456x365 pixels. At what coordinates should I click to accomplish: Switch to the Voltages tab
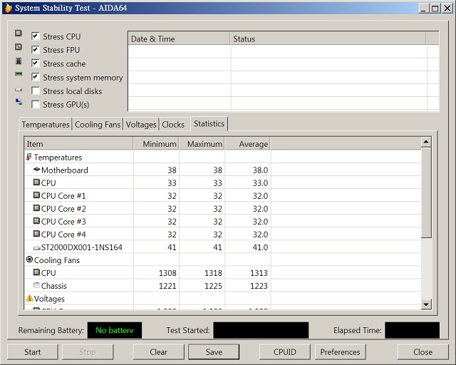pos(141,125)
